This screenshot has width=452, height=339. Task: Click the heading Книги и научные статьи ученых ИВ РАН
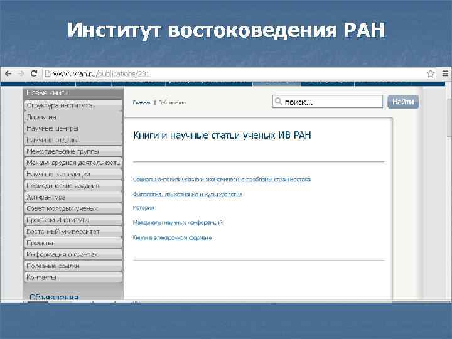(x=222, y=135)
